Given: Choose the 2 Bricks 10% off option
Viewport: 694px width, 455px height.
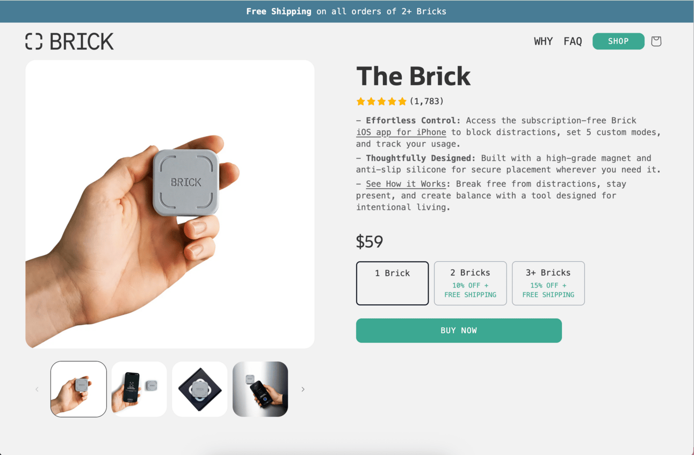Looking at the screenshot, I should coord(470,283).
